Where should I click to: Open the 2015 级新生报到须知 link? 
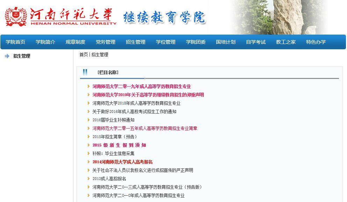point(119,145)
